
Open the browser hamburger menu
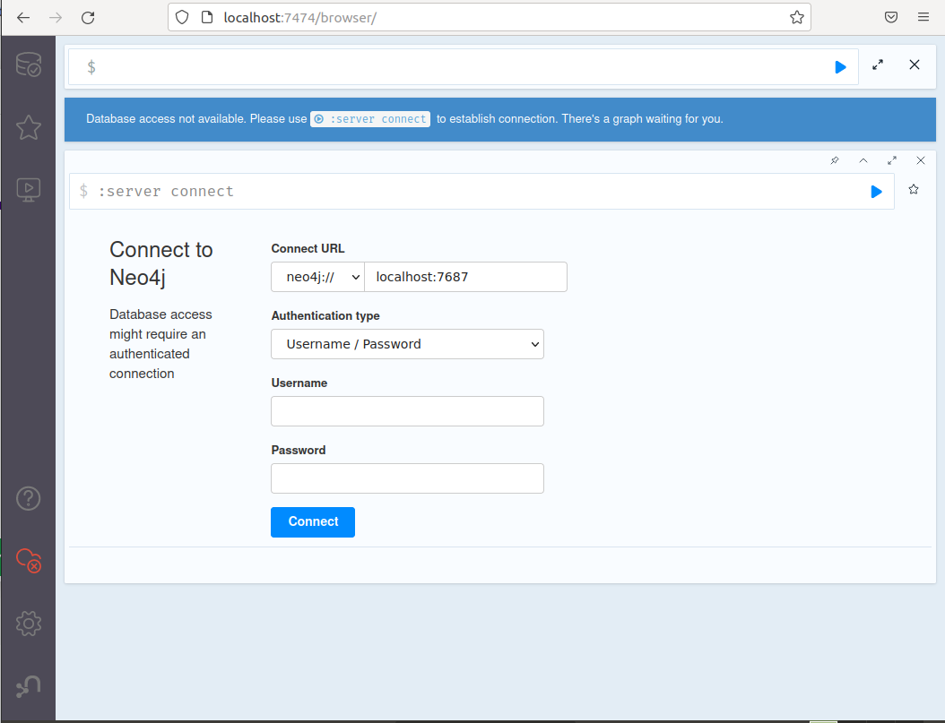(x=923, y=17)
